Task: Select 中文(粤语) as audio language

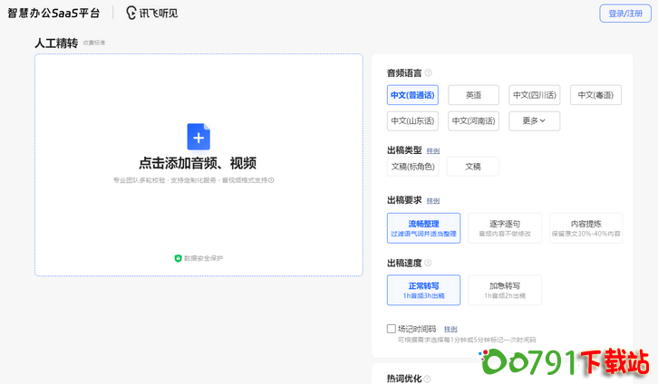Action: click(x=595, y=95)
